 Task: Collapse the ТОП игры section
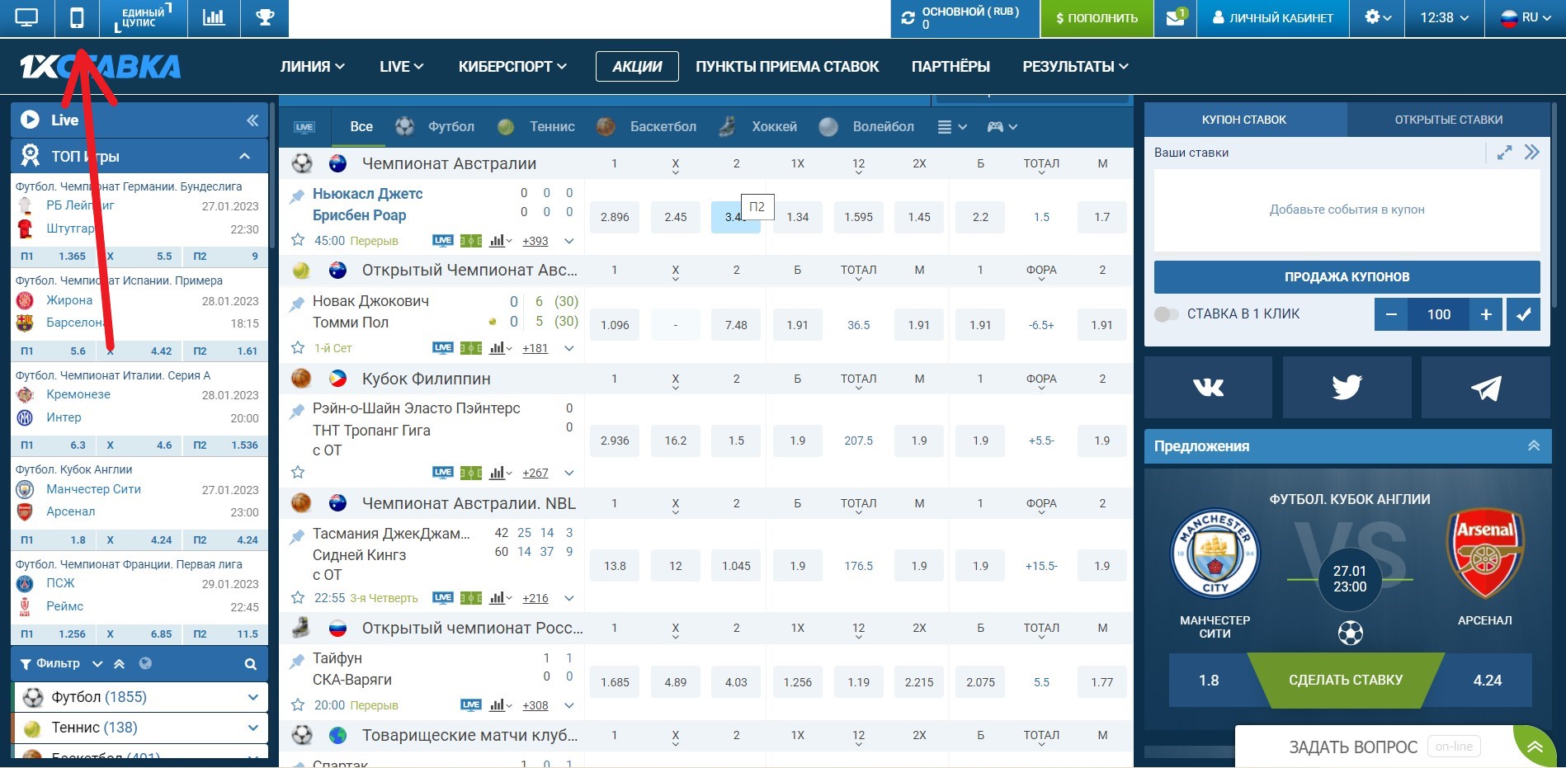244,156
